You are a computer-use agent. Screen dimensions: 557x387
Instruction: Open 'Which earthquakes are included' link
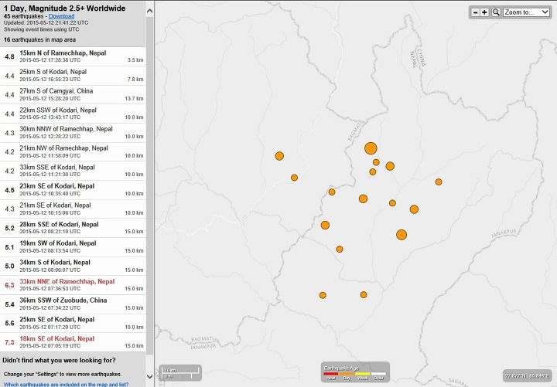pos(66,384)
